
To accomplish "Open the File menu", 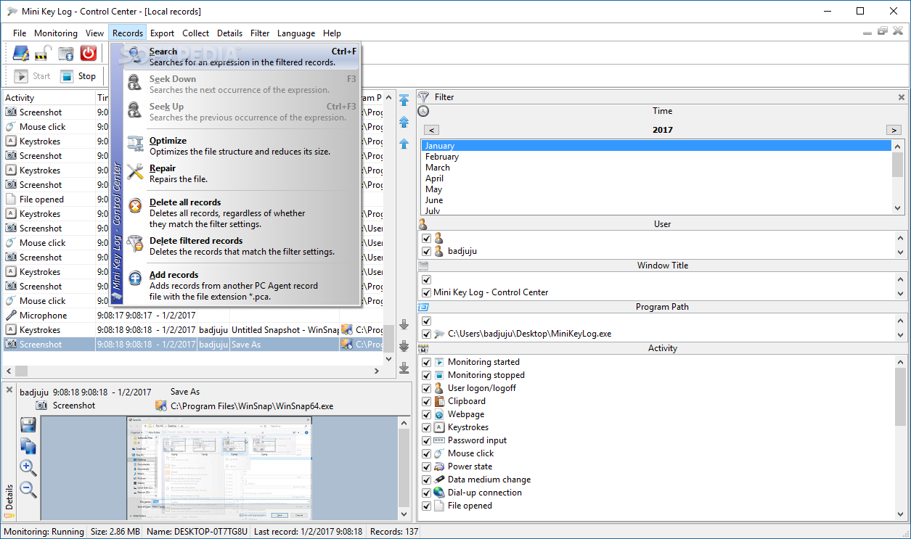I will point(20,33).
